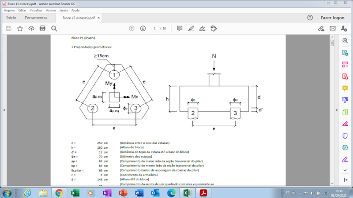The width and height of the screenshot is (353, 198).
Task: Open the Janela menu
Action: tap(64, 10)
